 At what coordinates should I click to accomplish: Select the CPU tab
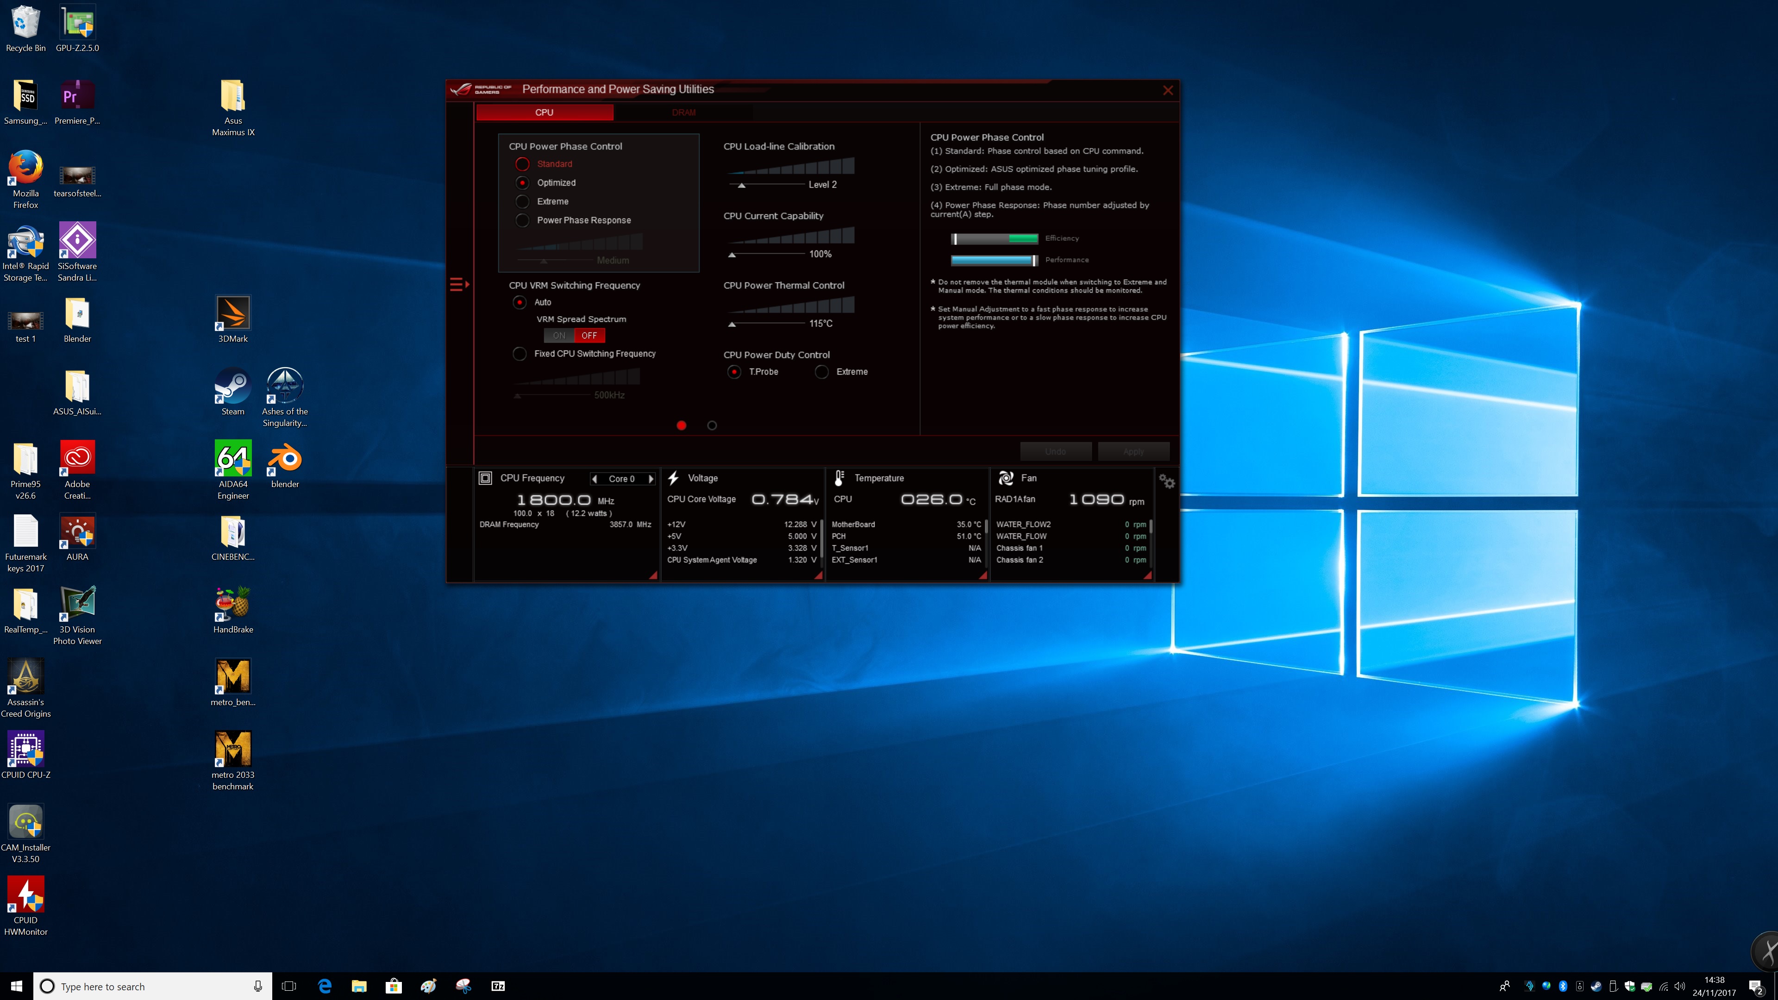[544, 112]
